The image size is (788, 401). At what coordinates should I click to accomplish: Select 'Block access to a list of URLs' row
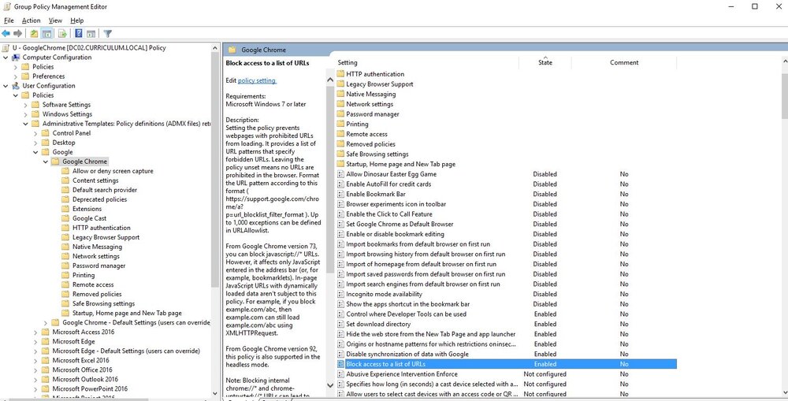pyautogui.click(x=506, y=364)
